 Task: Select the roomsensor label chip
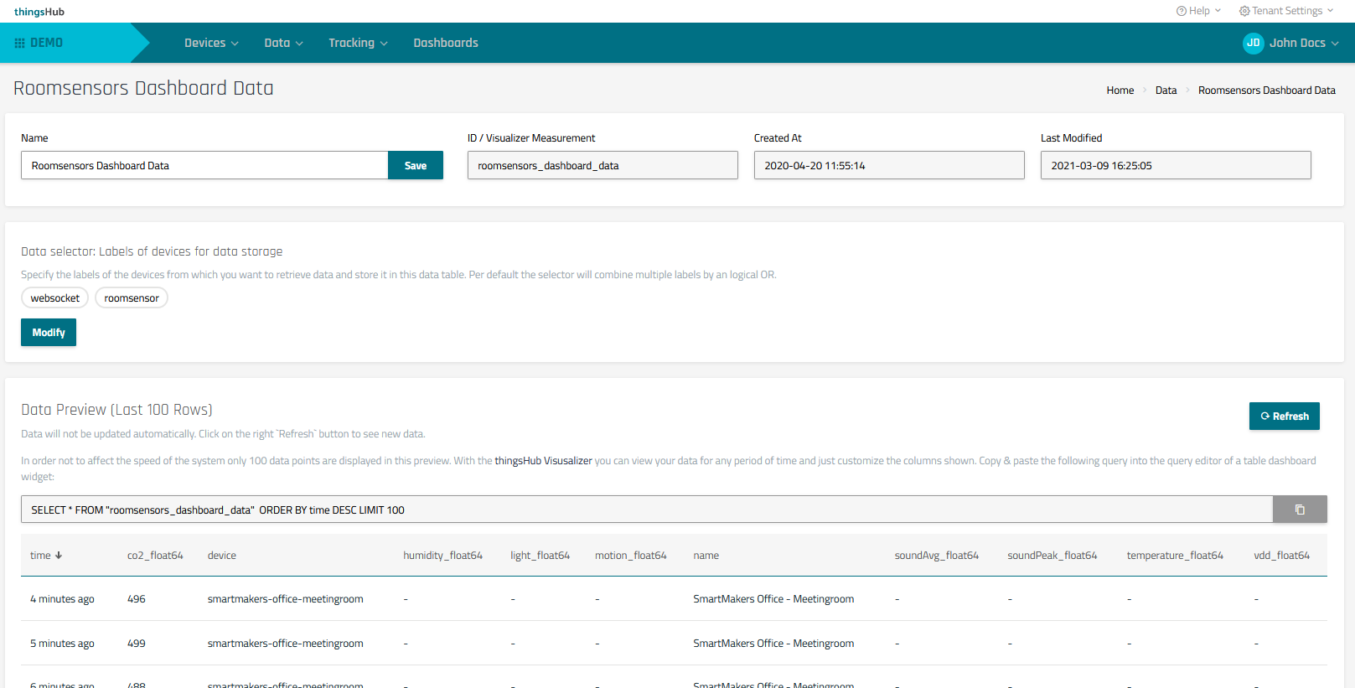pyautogui.click(x=132, y=298)
